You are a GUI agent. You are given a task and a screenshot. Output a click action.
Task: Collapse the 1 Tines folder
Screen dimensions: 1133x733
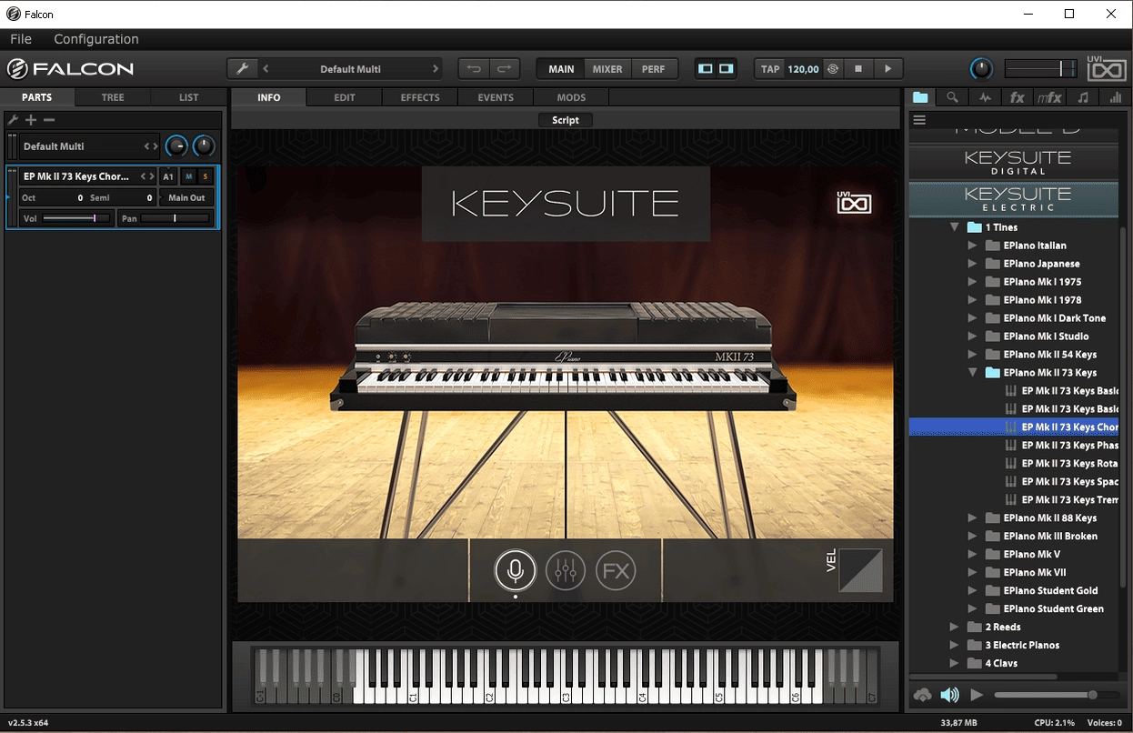[x=954, y=227]
